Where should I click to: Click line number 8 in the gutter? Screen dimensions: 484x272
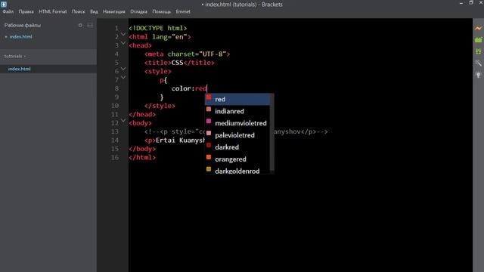(x=116, y=88)
